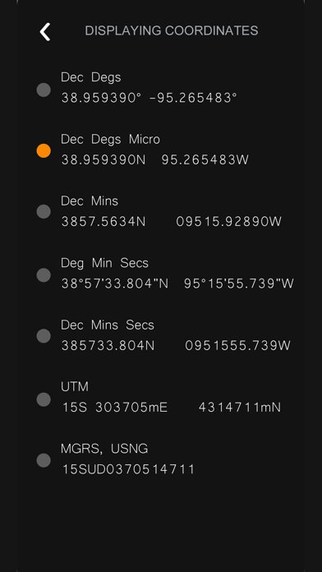Click the Dec Degs label

pos(91,77)
